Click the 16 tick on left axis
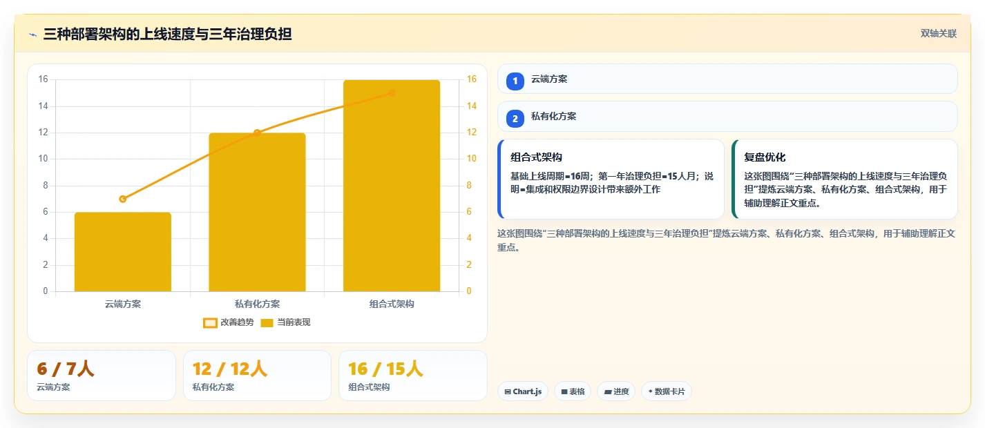Screen dimensions: 985x428 [x=43, y=79]
